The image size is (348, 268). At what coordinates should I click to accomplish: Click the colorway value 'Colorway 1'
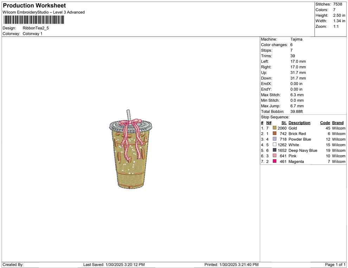pos(32,34)
